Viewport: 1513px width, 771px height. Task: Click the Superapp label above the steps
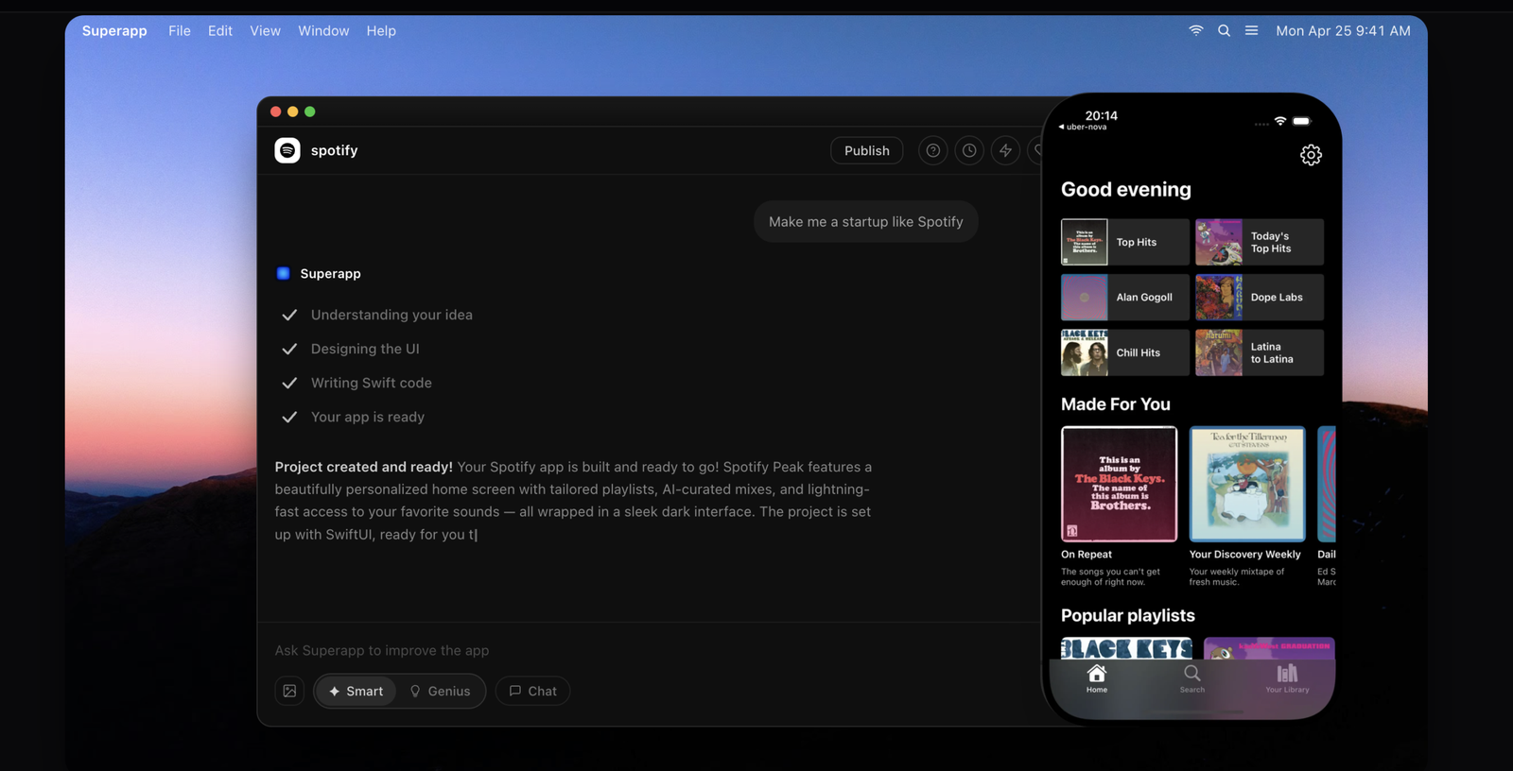tap(330, 273)
